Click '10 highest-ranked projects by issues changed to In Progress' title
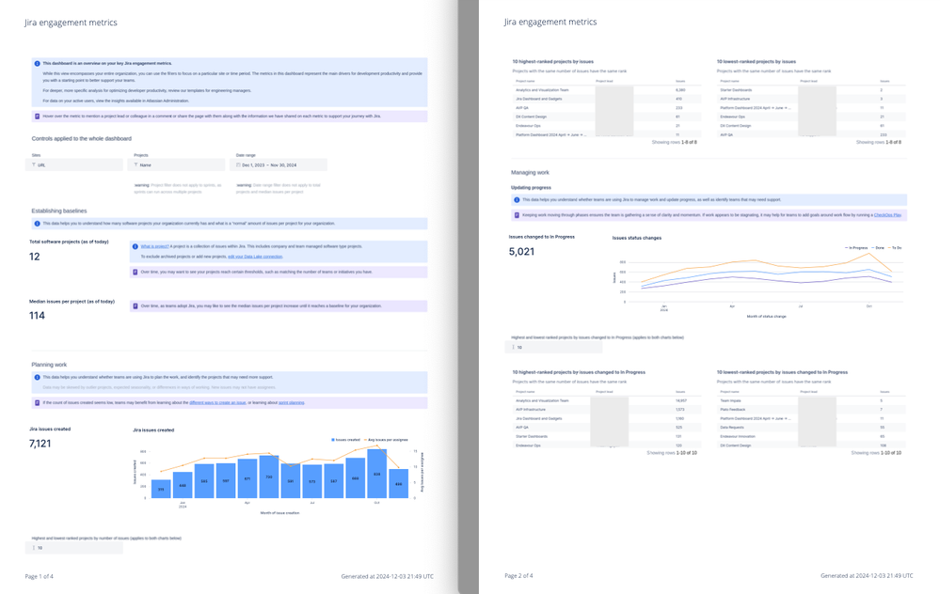Screen dimensions: 940x594 [x=579, y=372]
